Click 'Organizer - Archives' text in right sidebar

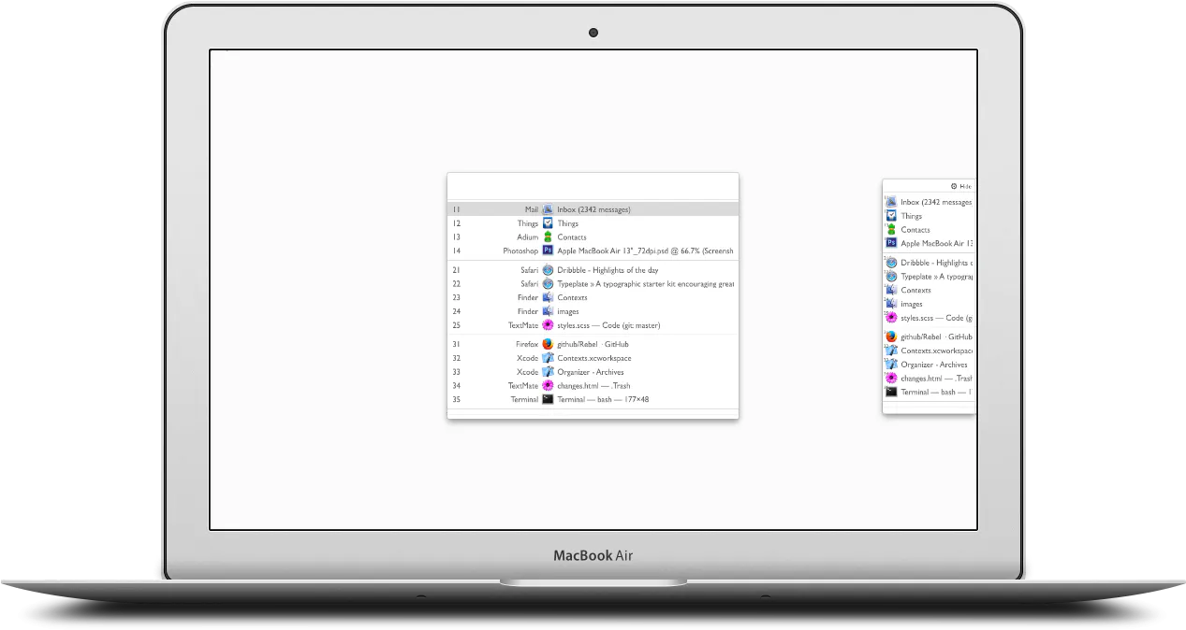click(x=934, y=365)
